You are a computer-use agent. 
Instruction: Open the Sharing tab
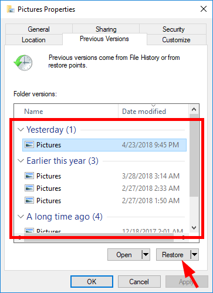(106, 29)
